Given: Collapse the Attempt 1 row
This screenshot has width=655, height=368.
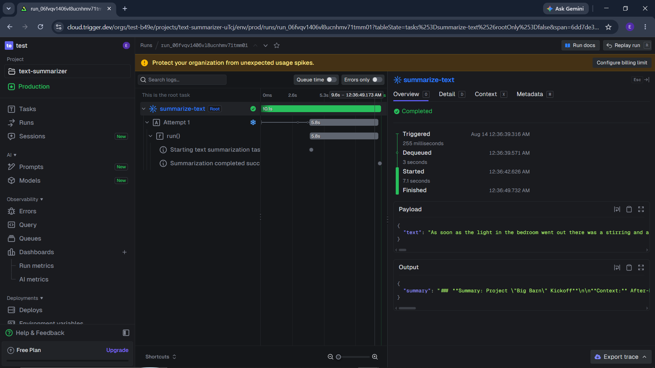Looking at the screenshot, I should click(147, 122).
